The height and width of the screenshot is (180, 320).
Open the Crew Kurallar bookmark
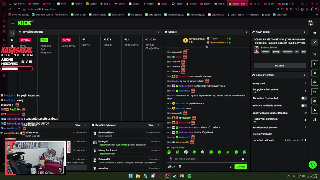[216, 15]
